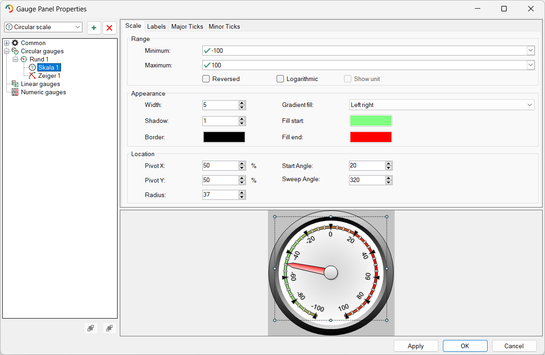545x355 pixels.
Task: Click right move-order button below tree
Action: (x=109, y=328)
